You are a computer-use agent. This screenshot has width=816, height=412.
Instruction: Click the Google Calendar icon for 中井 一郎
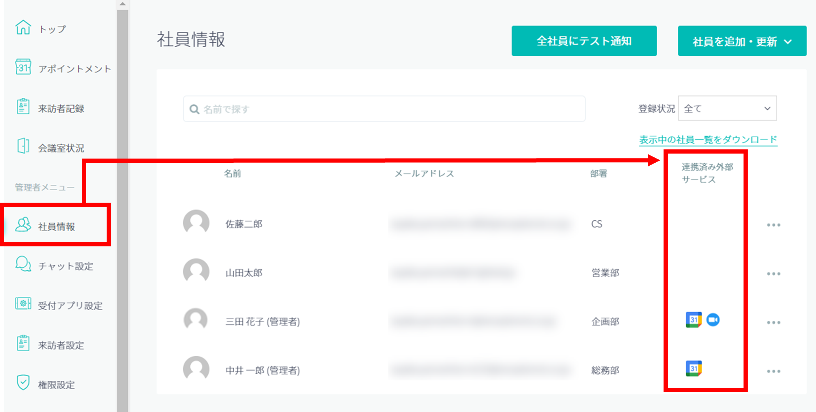point(694,368)
